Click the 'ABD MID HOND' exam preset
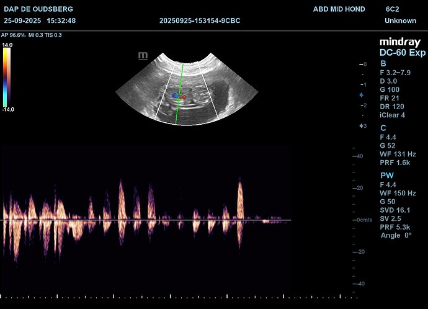The width and height of the screenshot is (428, 309). 339,9
